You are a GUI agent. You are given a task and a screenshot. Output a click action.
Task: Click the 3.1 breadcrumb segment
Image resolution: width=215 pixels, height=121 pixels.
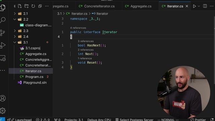(x=59, y=14)
